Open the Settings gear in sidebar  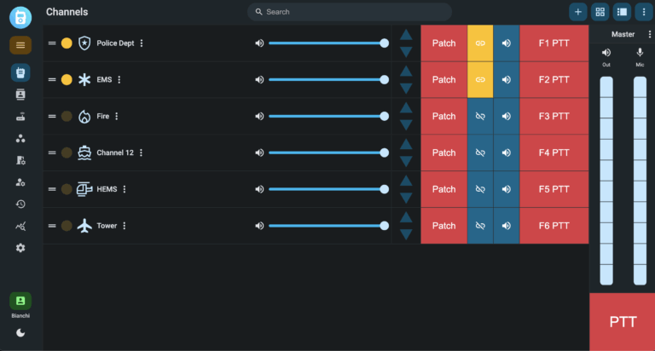tap(20, 248)
